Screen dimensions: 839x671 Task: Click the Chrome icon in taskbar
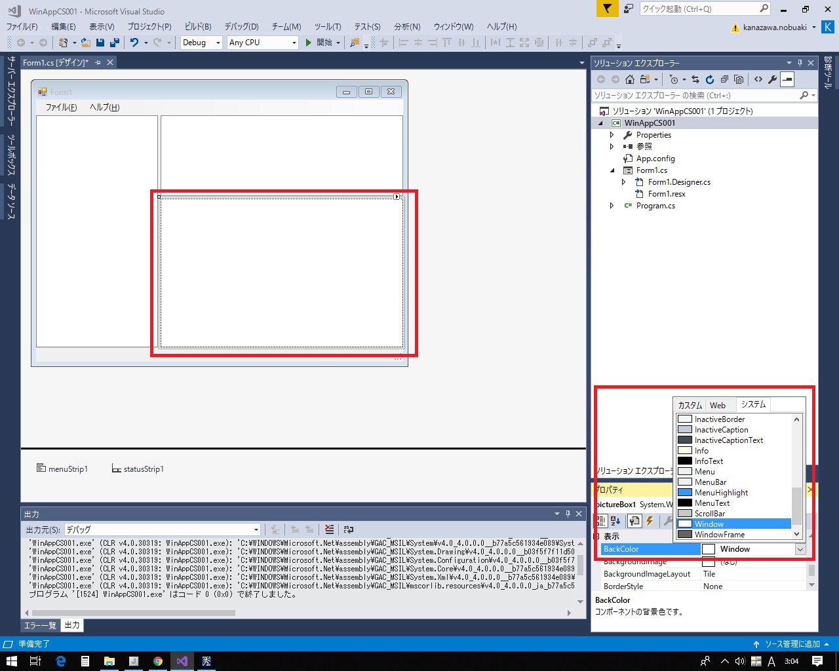coord(158,661)
